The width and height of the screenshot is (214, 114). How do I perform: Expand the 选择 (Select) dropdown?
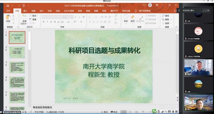tap(167, 23)
